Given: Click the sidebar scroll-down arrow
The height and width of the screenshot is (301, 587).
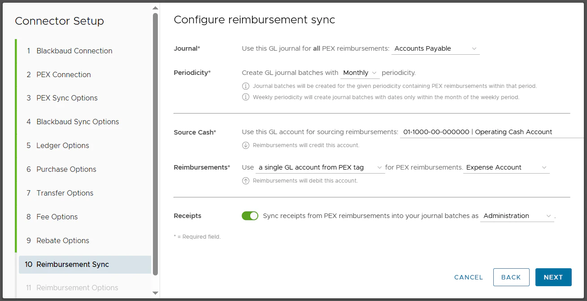Looking at the screenshot, I should coord(155,293).
